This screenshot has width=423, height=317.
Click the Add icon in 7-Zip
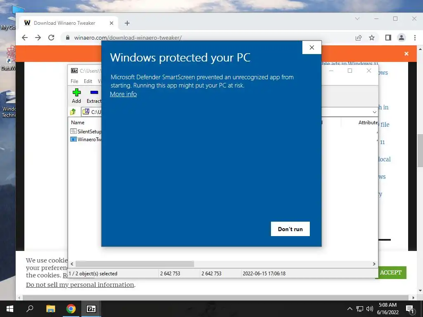(x=76, y=96)
